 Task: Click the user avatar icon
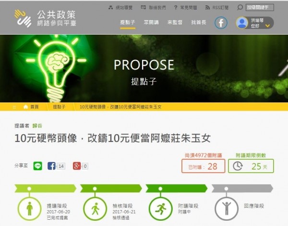(242, 23)
